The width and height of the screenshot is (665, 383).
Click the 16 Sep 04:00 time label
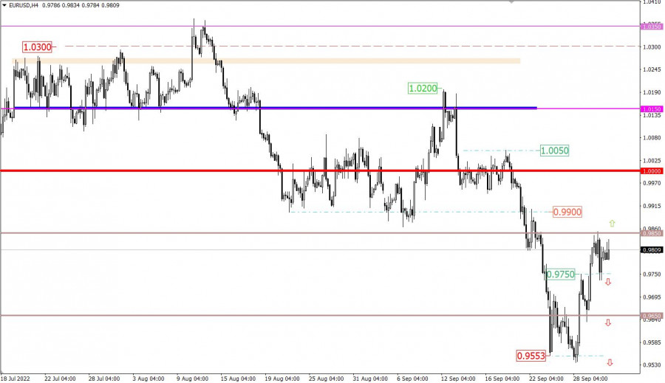tap(502, 379)
